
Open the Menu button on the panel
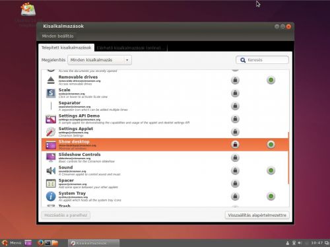tap(11, 243)
